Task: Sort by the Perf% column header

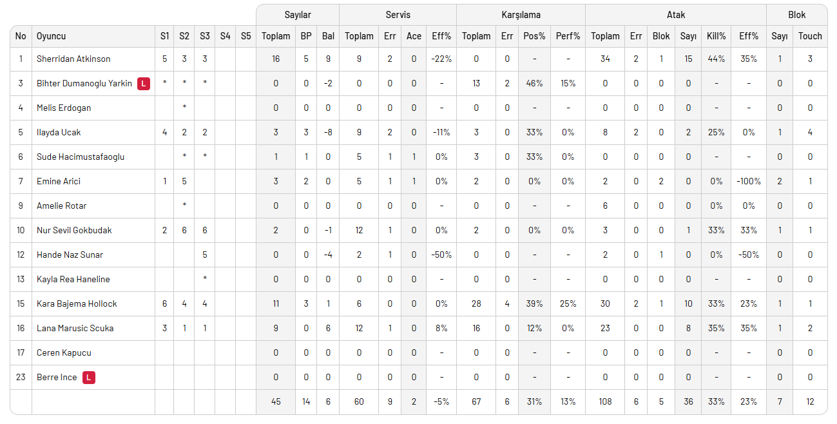Action: 568,36
